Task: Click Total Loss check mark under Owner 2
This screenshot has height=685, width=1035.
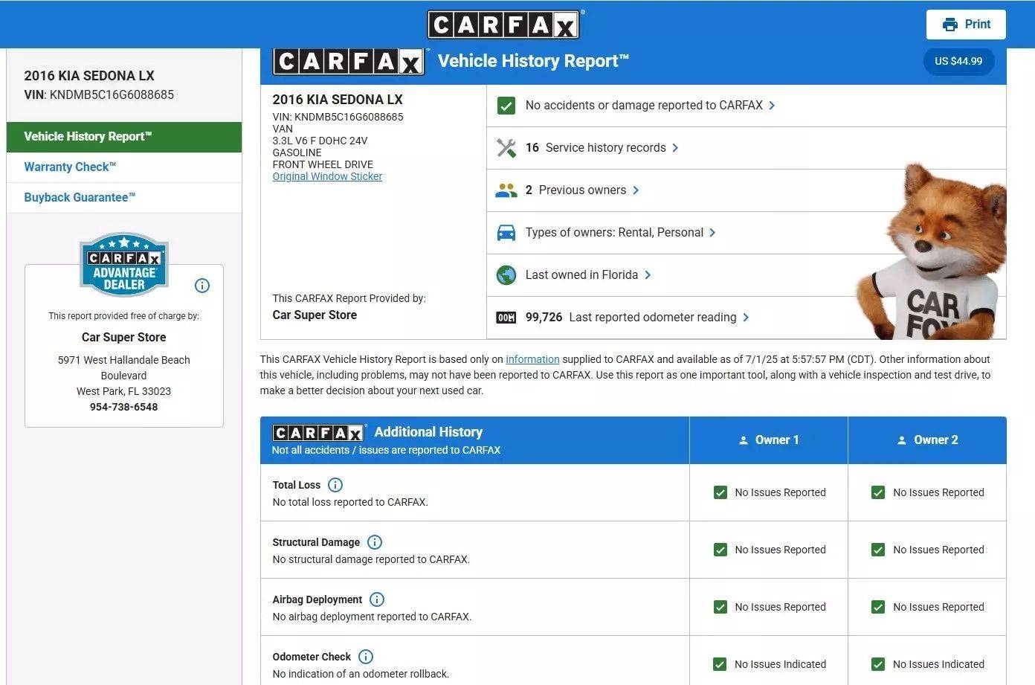Action: [878, 492]
